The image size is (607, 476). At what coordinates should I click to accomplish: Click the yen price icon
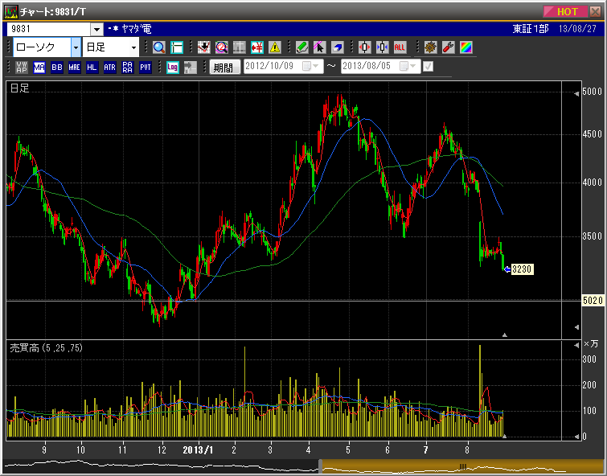coord(257,47)
